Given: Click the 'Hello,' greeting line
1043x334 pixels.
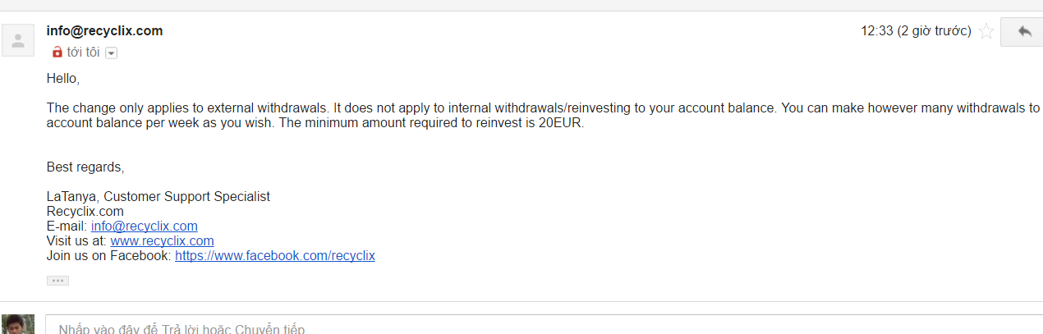Looking at the screenshot, I should [63, 80].
